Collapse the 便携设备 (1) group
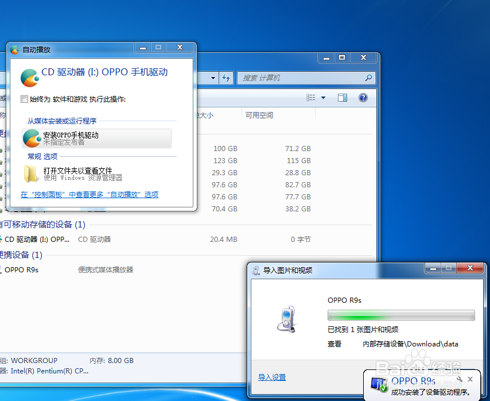 [21, 255]
